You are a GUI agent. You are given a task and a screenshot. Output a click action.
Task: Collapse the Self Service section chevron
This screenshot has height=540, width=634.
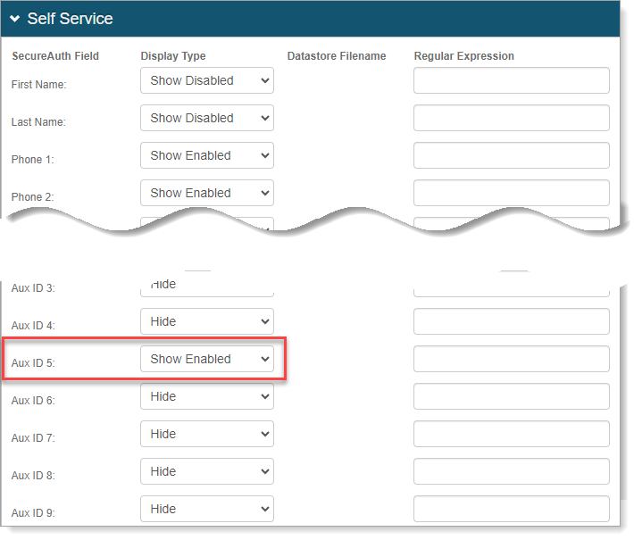pyautogui.click(x=15, y=19)
